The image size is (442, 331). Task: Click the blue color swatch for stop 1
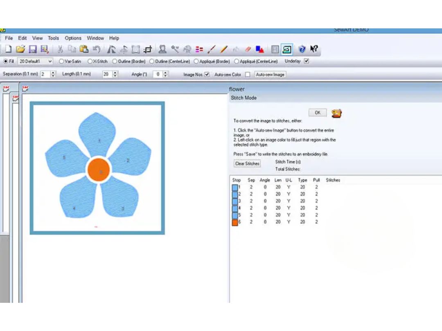coord(235,188)
